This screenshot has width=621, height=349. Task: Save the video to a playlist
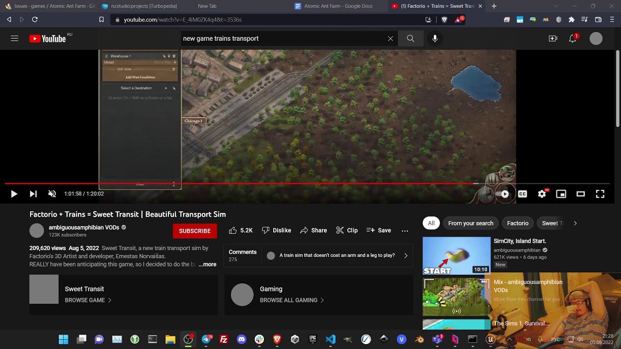379,230
